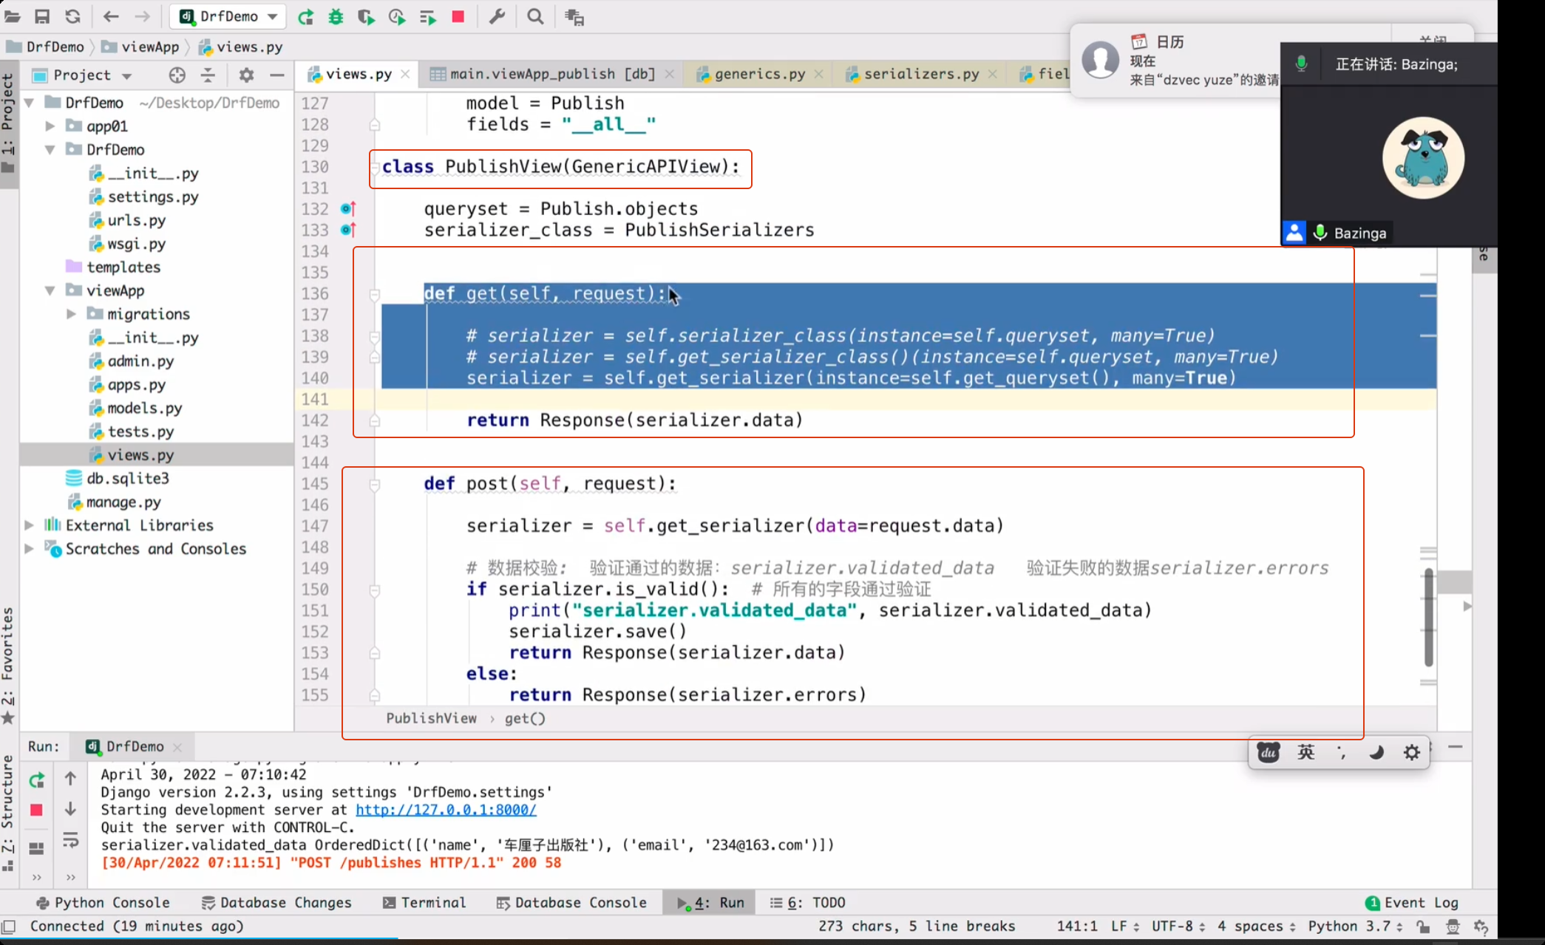Click the Debug bug icon in toolbar
The width and height of the screenshot is (1545, 945).
pyautogui.click(x=336, y=16)
